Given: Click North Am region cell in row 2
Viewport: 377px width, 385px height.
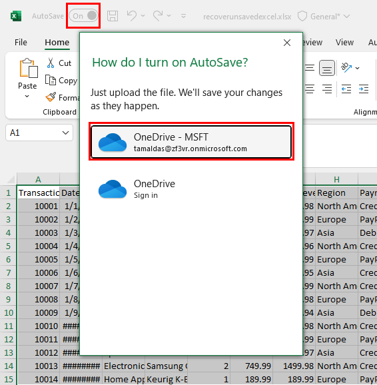Looking at the screenshot, I should point(337,206).
